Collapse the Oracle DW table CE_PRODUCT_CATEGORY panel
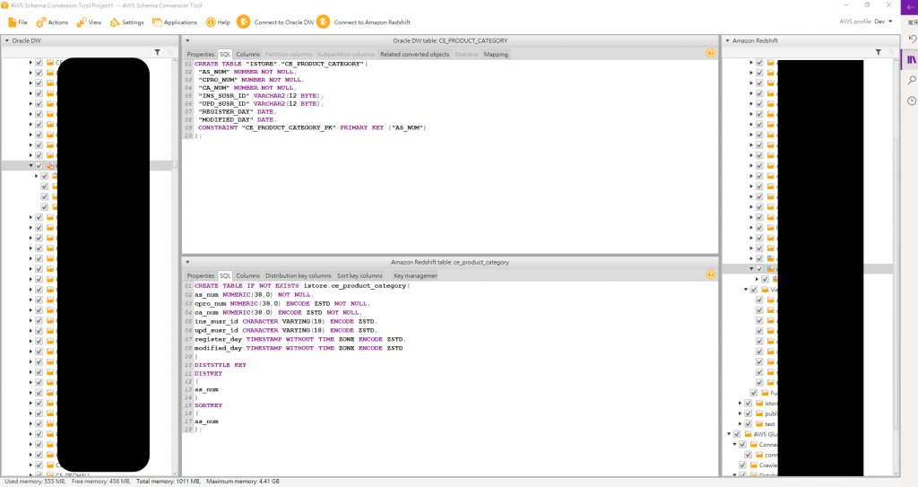The width and height of the screenshot is (918, 487). tap(187, 41)
